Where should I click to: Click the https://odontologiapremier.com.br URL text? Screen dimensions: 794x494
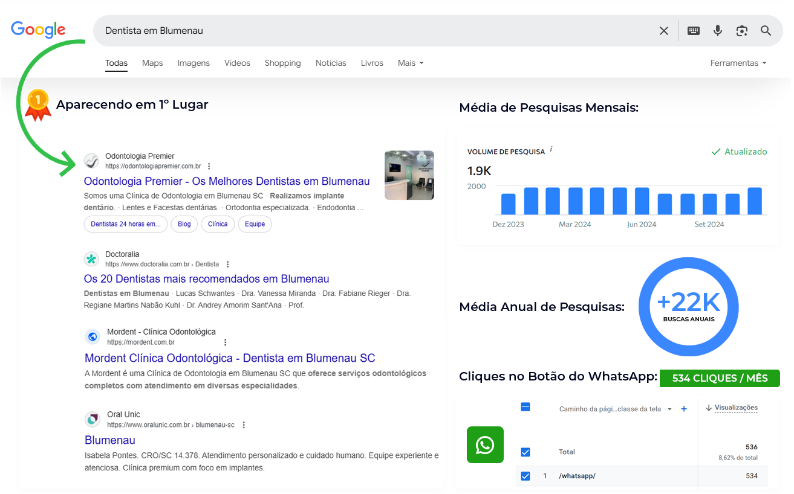click(153, 166)
